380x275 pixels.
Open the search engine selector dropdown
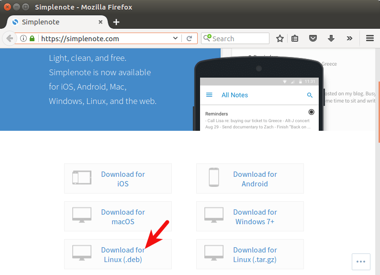coord(207,38)
